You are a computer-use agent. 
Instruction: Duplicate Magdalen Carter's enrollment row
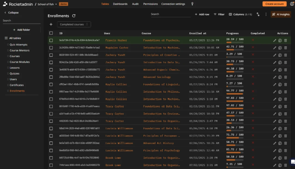280,48
